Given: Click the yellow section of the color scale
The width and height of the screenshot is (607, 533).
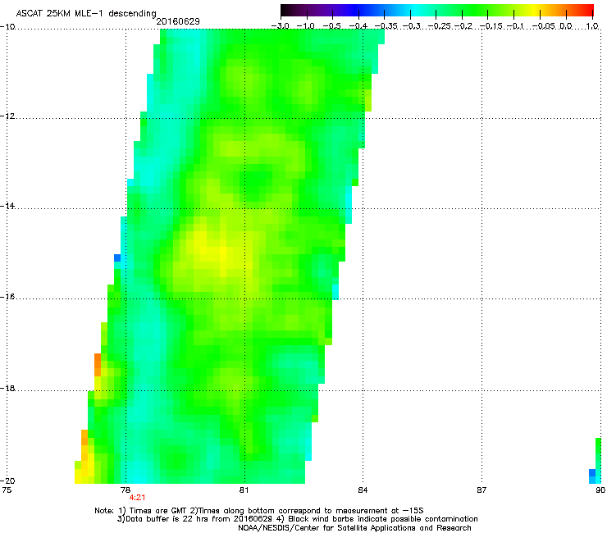Looking at the screenshot, I should (x=536, y=10).
